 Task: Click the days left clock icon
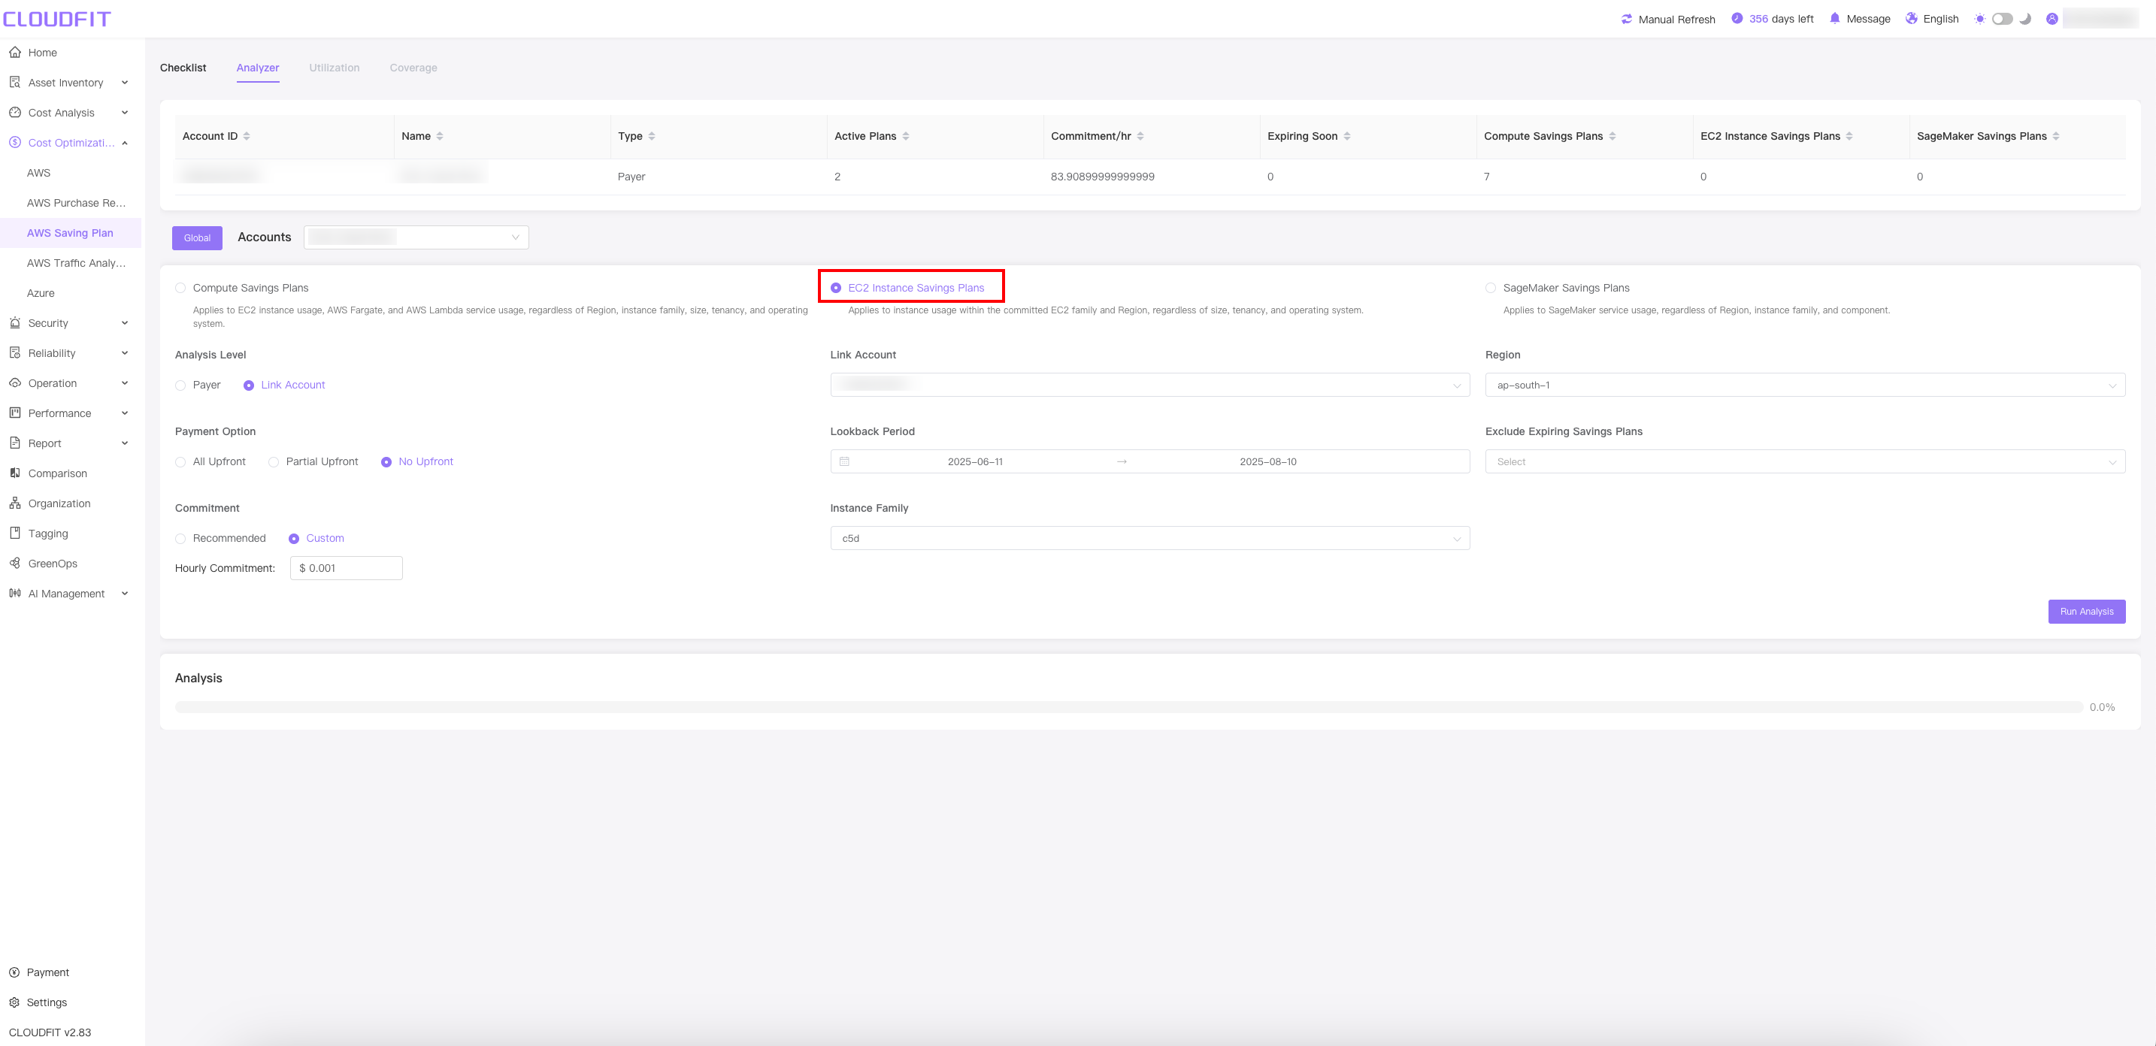coord(1737,18)
